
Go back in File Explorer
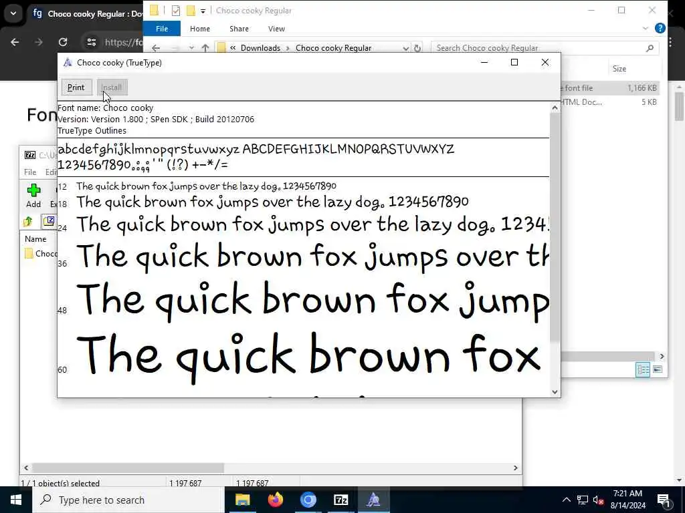coord(156,48)
